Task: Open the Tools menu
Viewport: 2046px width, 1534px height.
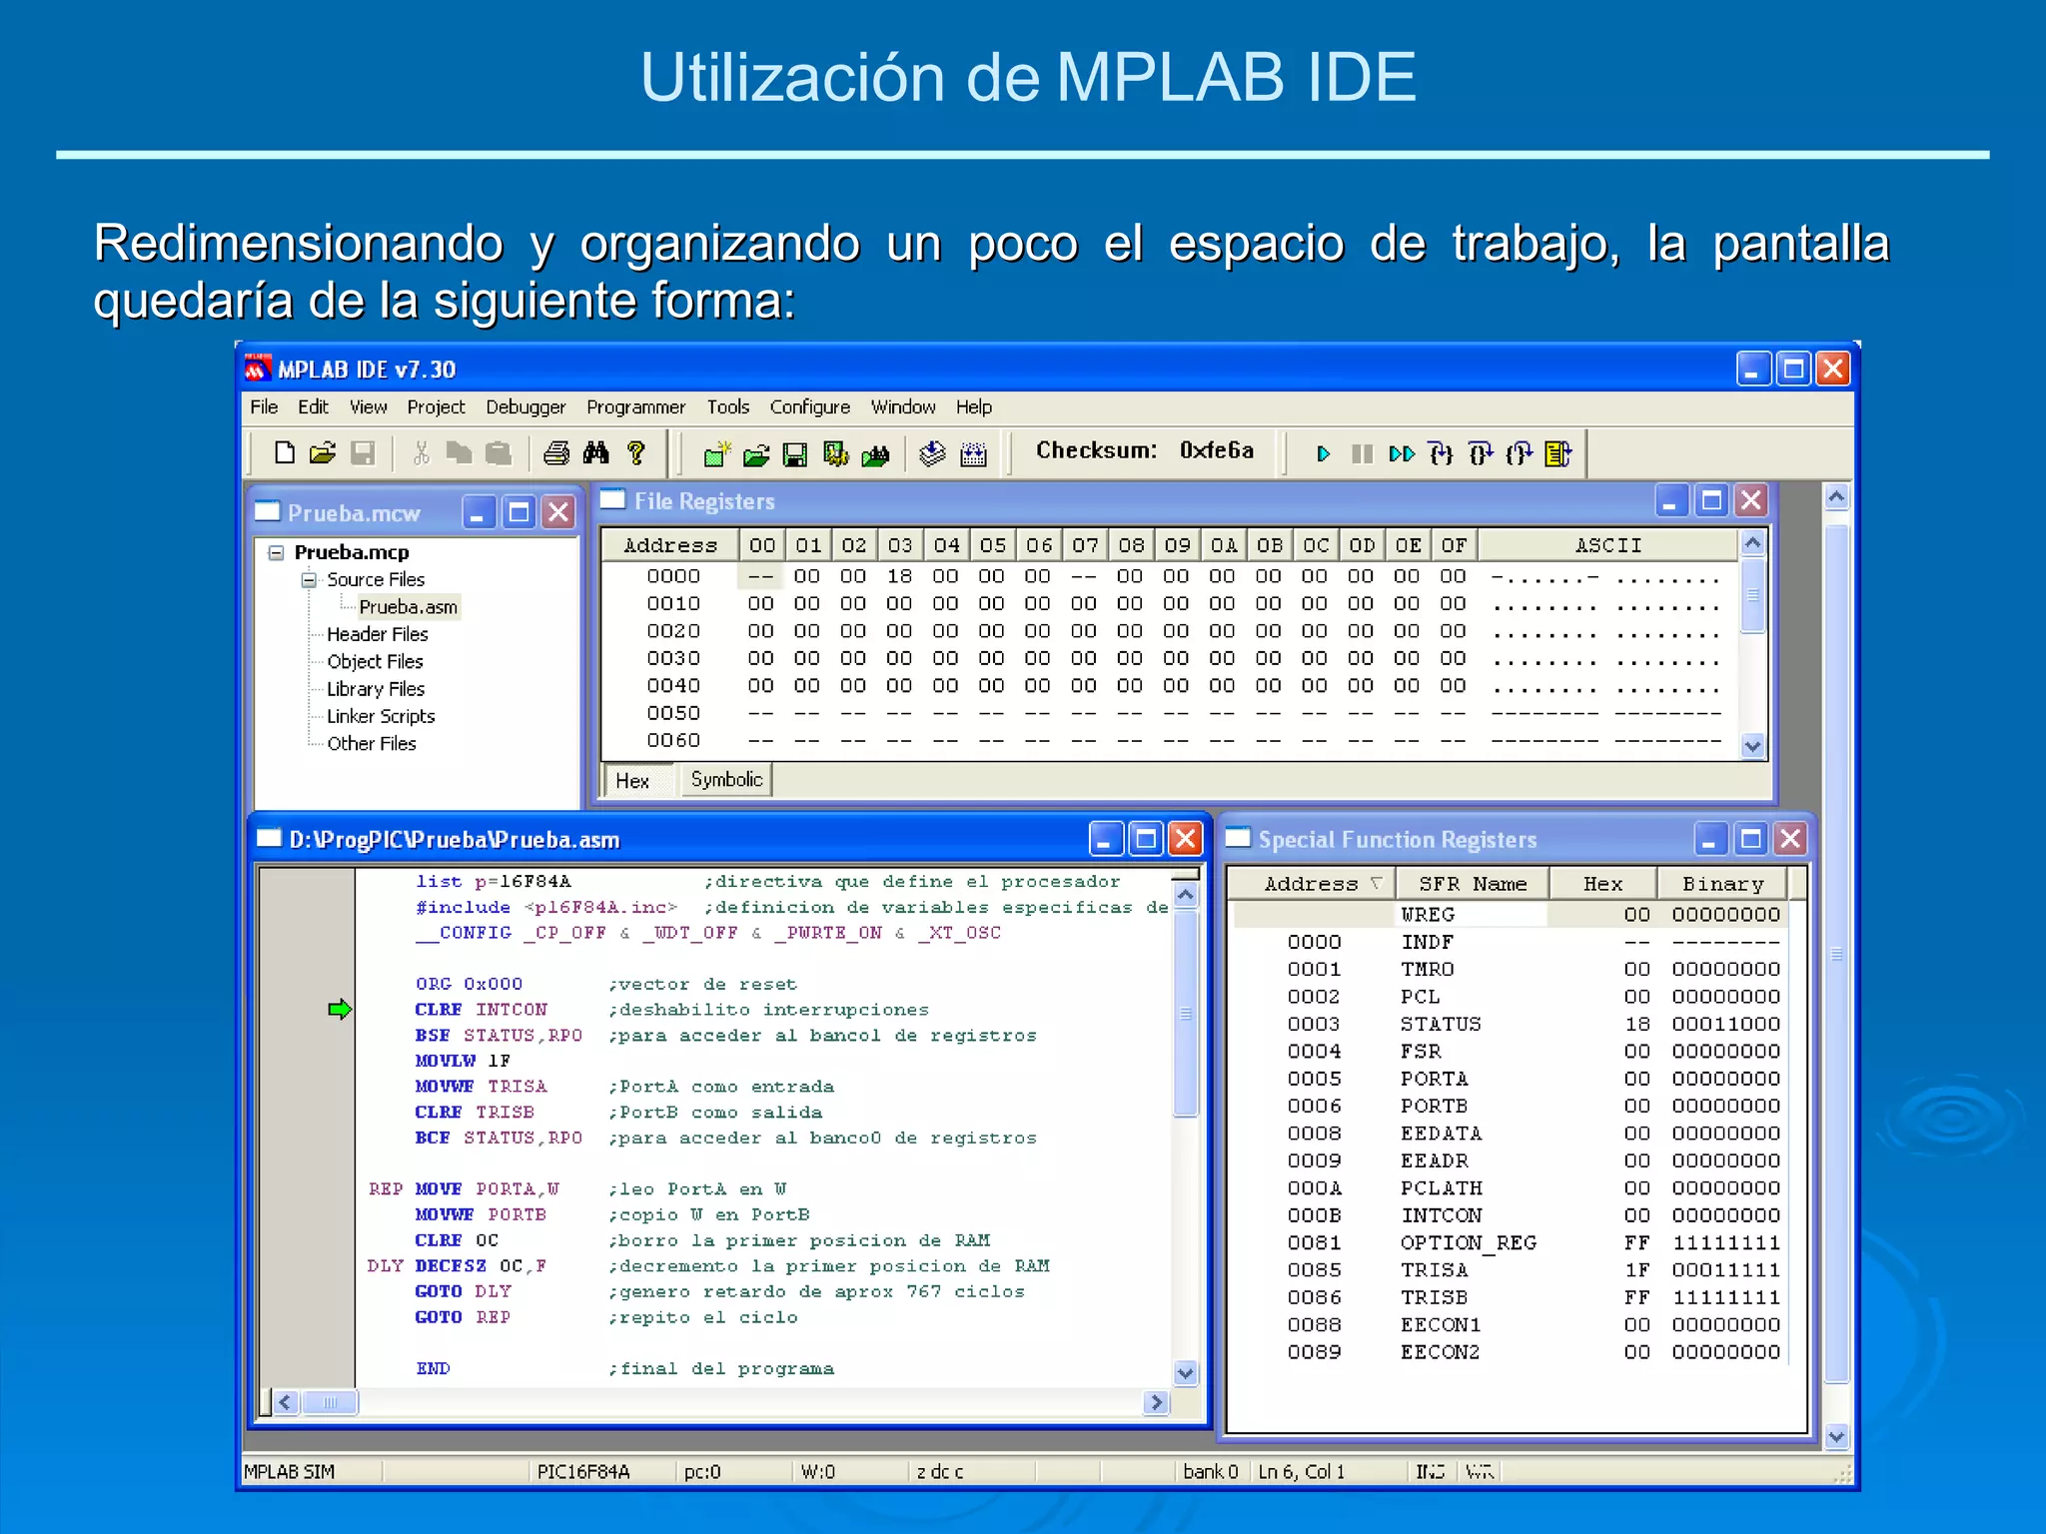Action: pos(727,406)
